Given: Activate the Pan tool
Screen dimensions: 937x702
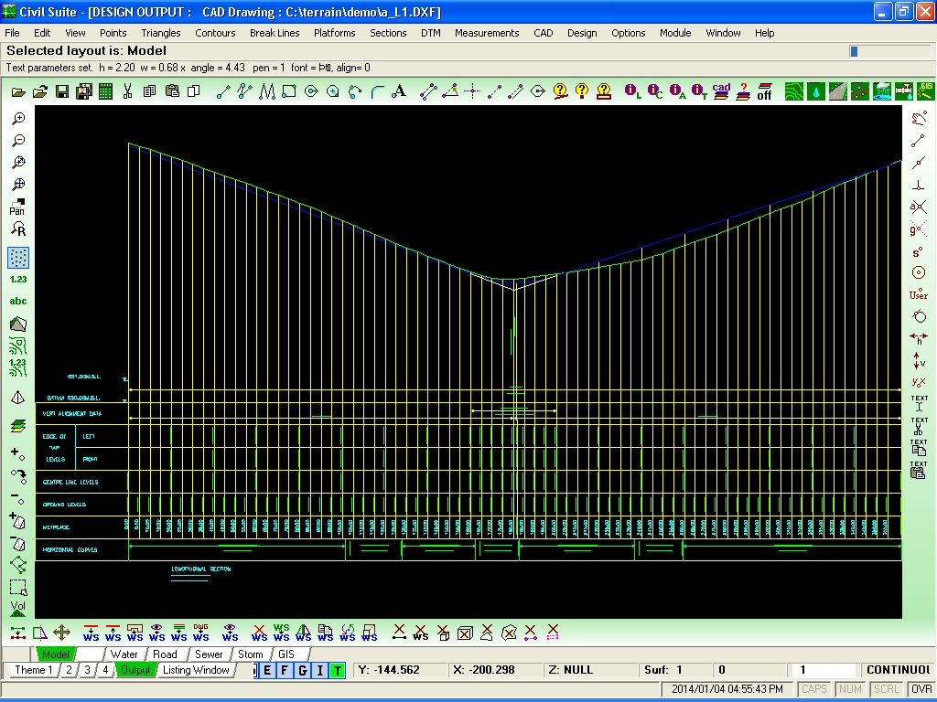Looking at the screenshot, I should (x=18, y=206).
